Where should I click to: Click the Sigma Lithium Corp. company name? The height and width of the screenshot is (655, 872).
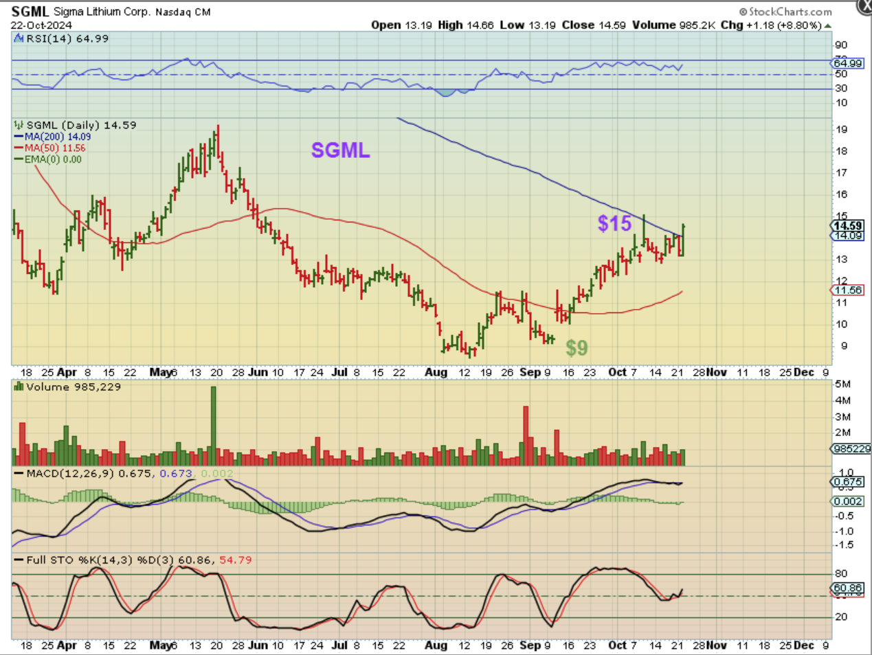pyautogui.click(x=102, y=12)
